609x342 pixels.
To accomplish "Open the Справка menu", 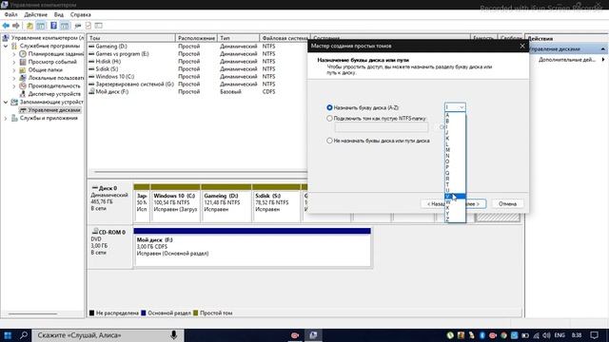I will click(x=80, y=15).
